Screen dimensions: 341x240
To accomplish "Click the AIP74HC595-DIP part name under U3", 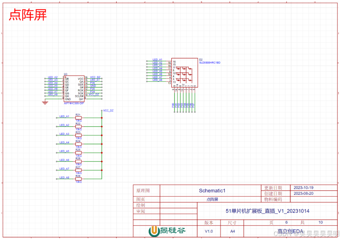I will point(74,103).
